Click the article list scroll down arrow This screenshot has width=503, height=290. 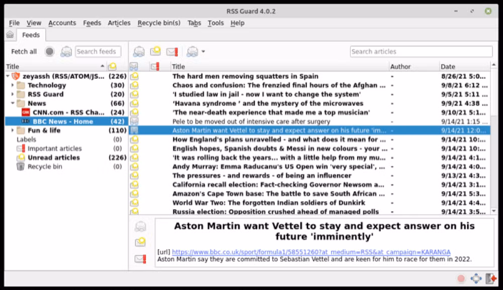(x=494, y=211)
